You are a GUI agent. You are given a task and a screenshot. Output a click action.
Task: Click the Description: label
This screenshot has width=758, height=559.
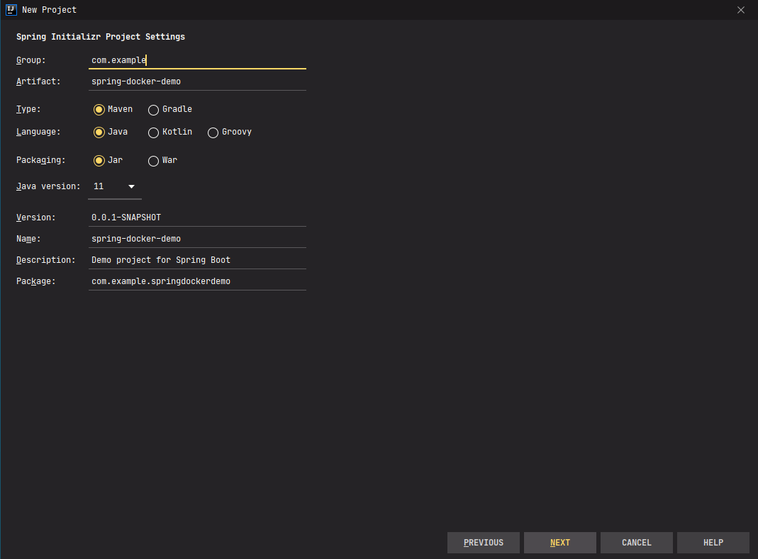tap(46, 260)
